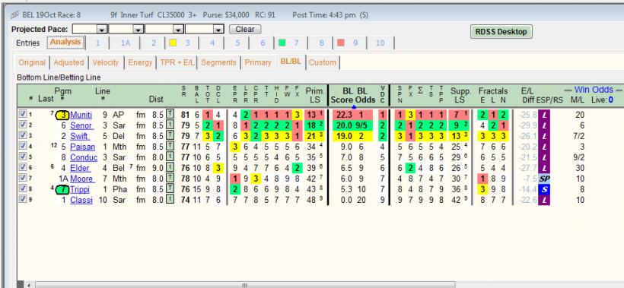The width and height of the screenshot is (624, 288).
Task: Uncheck the checkbox for Paisan row
Action: click(23, 146)
